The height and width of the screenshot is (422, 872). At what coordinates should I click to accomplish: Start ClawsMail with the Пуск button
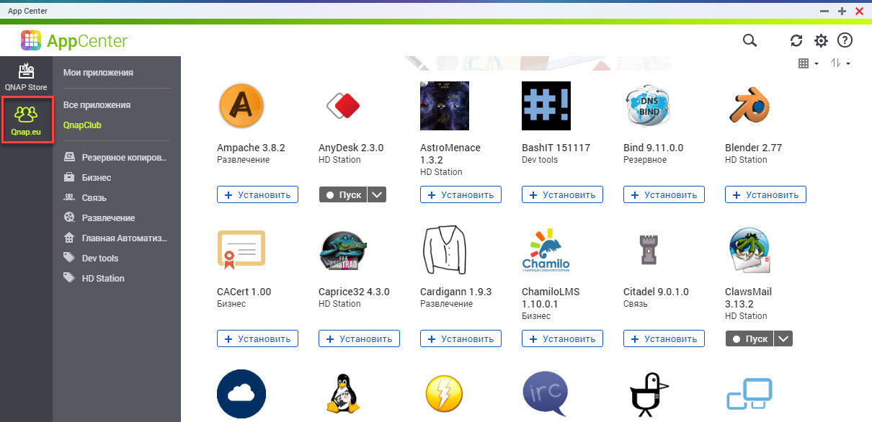(x=749, y=338)
